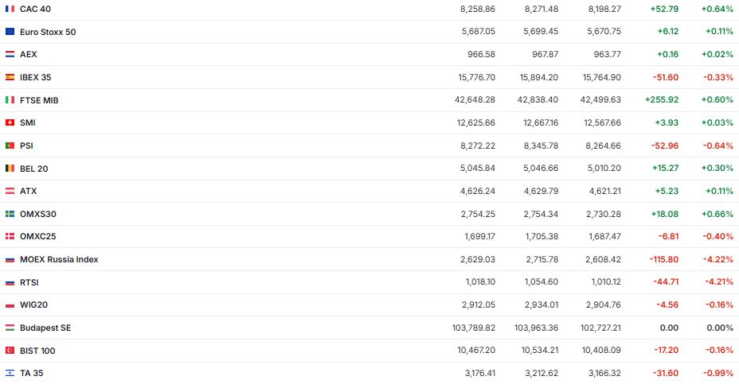Click the Spain flag icon beside IBEX 35
This screenshot has width=739, height=384.
coord(10,77)
